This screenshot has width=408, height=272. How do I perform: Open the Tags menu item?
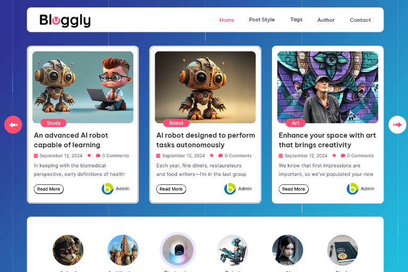click(x=296, y=20)
